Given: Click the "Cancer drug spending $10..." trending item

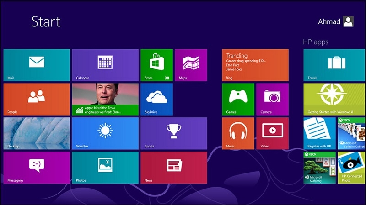Looking at the screenshot, I should point(246,61).
